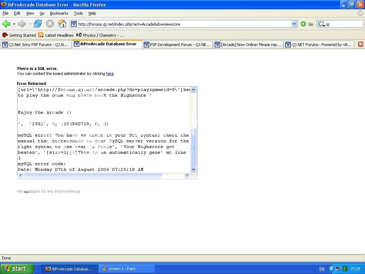365x274 pixels.
Task: Close the current tab with red X
Action: coord(360,44)
